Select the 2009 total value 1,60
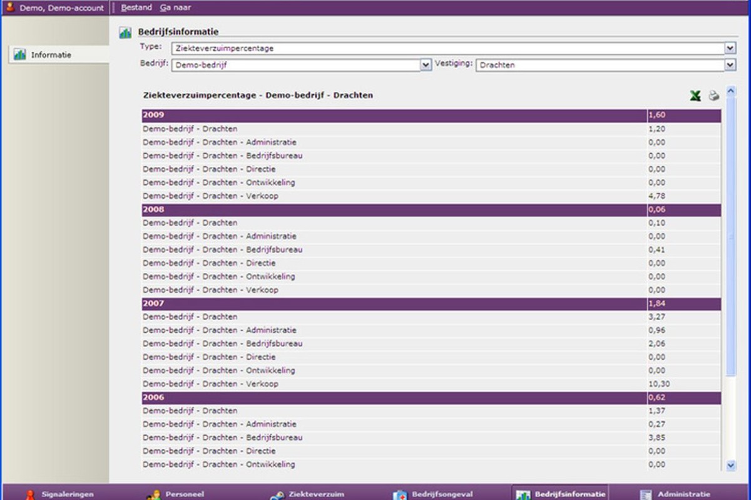751x500 pixels. point(657,116)
